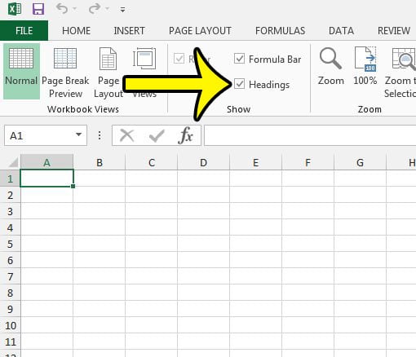Switch to the PAGE LAYOUT tab
This screenshot has width=416, height=357.
tap(200, 31)
